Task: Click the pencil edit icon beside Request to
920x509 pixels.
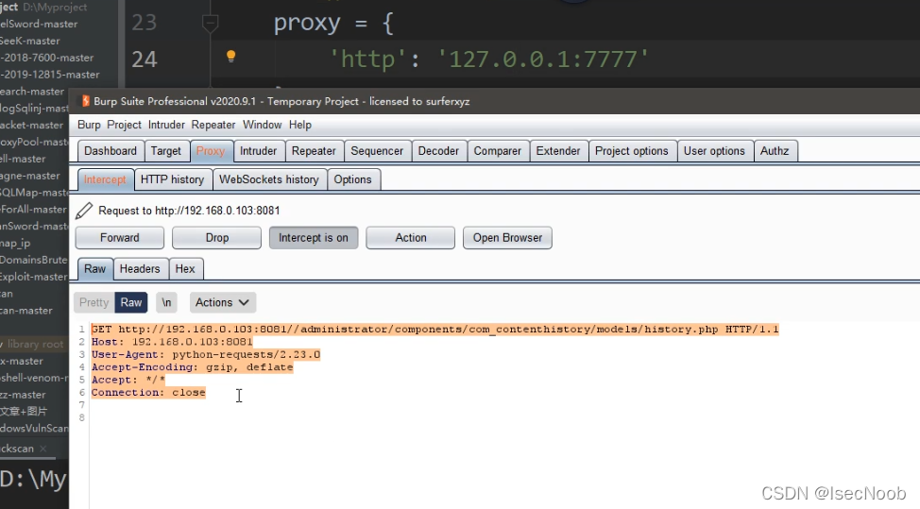Action: [84, 211]
